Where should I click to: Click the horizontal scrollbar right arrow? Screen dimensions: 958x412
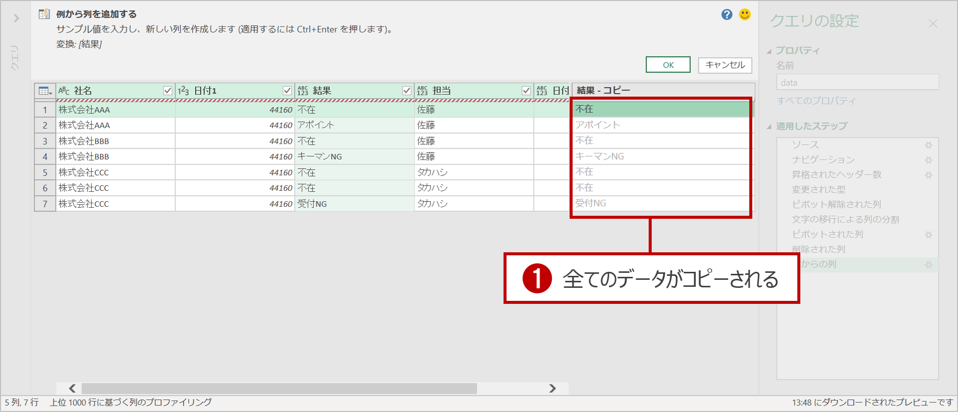553,388
